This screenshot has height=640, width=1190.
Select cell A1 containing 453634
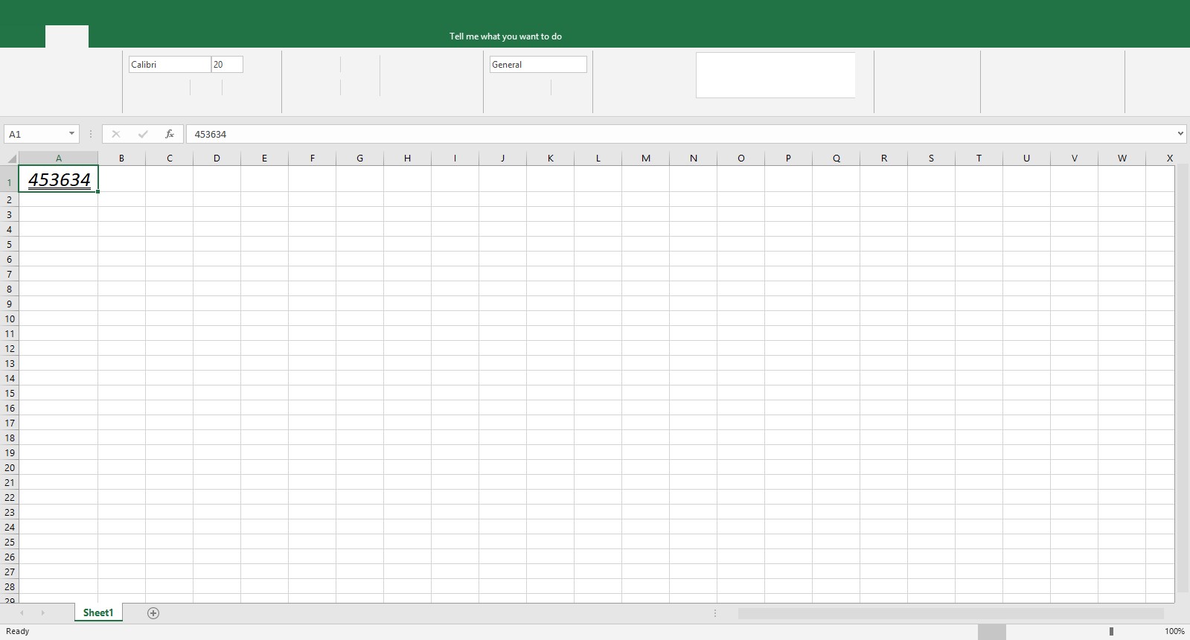58,179
